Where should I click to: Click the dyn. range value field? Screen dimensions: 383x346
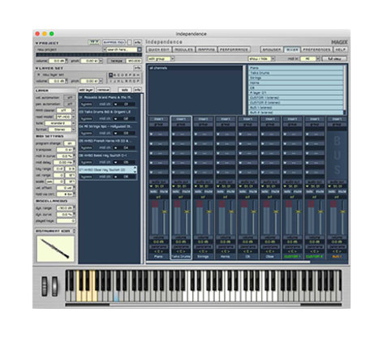(x=65, y=208)
